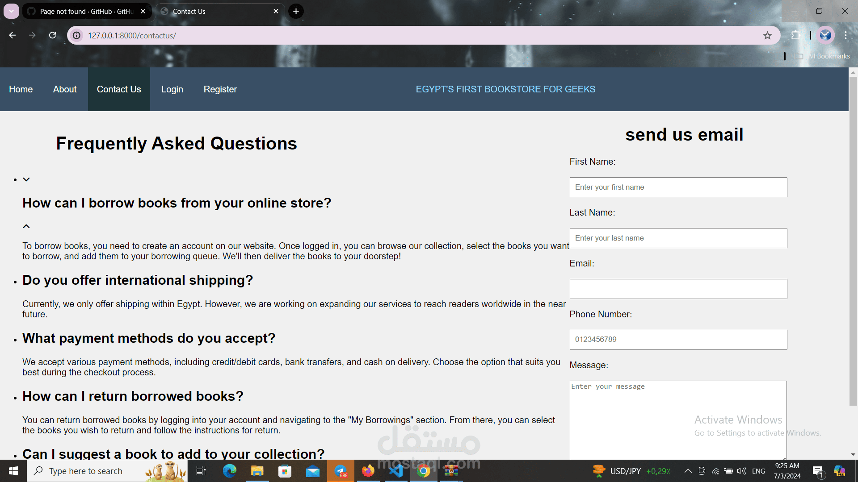Screen dimensions: 858x482
Task: Select the Phone Number input field
Action: (678, 340)
